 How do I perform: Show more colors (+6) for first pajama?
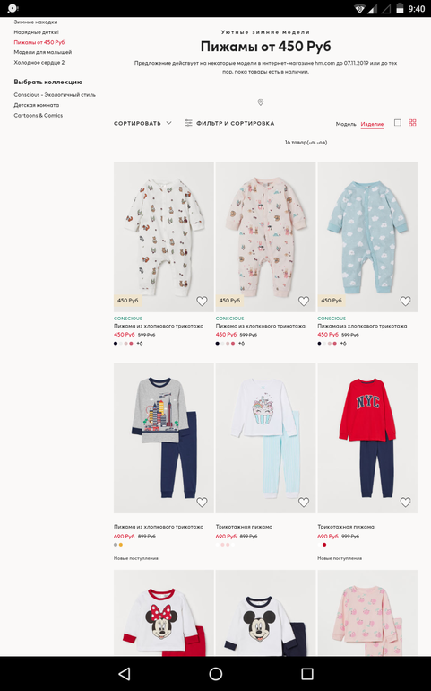coord(139,344)
